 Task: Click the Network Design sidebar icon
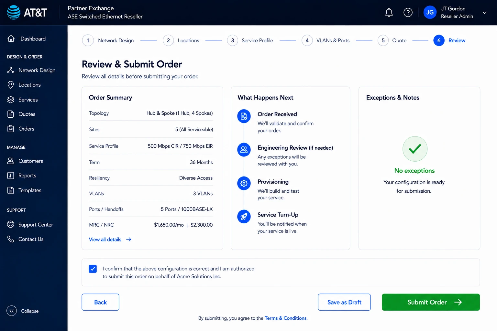tap(11, 70)
